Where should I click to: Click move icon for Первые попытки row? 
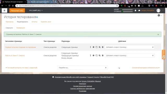pos(90,47)
